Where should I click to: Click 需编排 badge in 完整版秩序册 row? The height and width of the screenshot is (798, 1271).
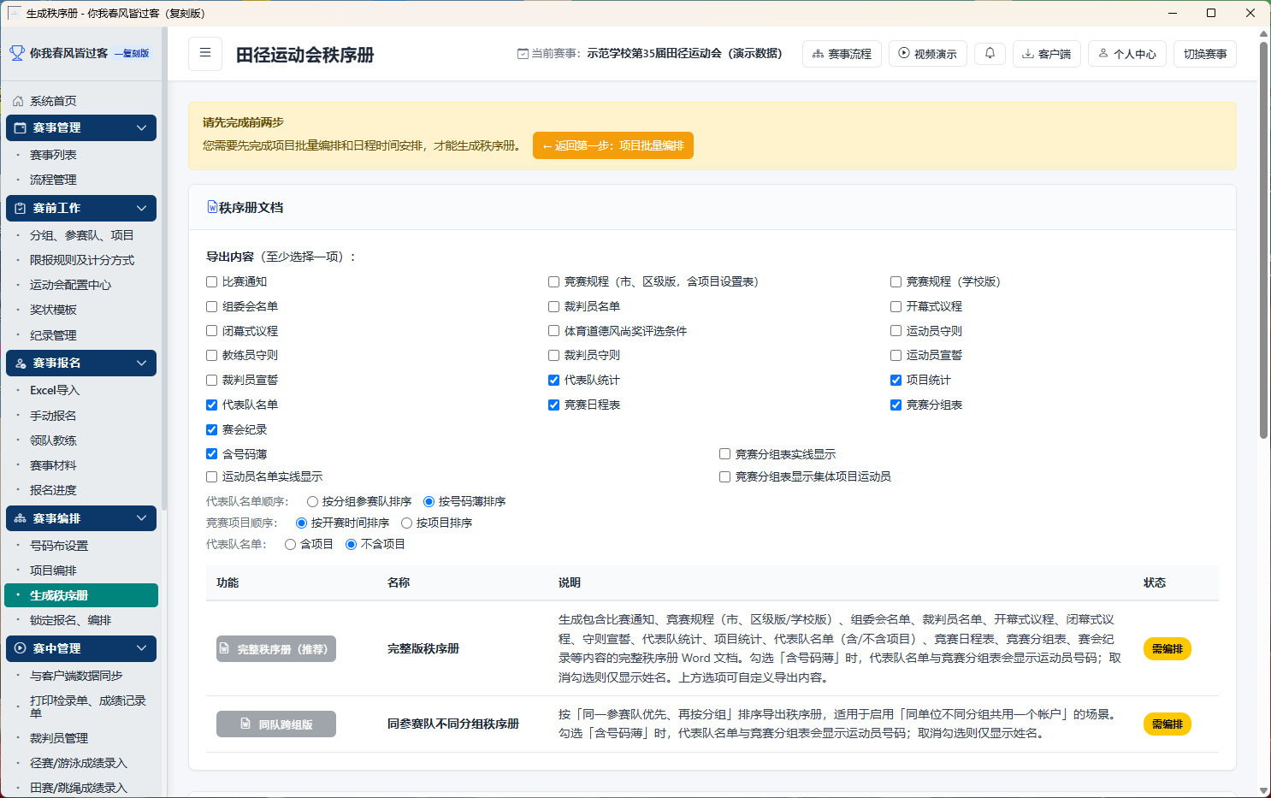(x=1168, y=649)
